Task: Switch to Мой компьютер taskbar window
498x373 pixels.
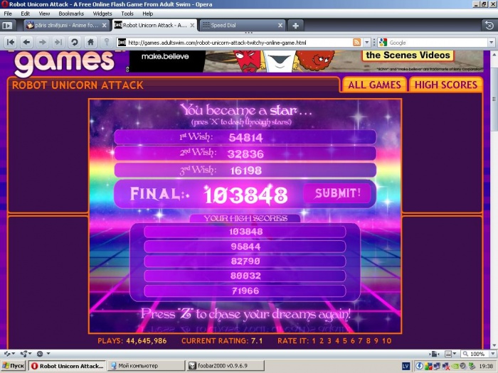Action: click(x=146, y=366)
